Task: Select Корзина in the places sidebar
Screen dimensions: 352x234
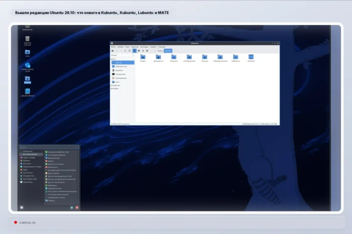Action: [123, 70]
